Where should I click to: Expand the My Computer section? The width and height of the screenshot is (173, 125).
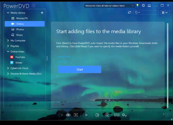pos(8,41)
